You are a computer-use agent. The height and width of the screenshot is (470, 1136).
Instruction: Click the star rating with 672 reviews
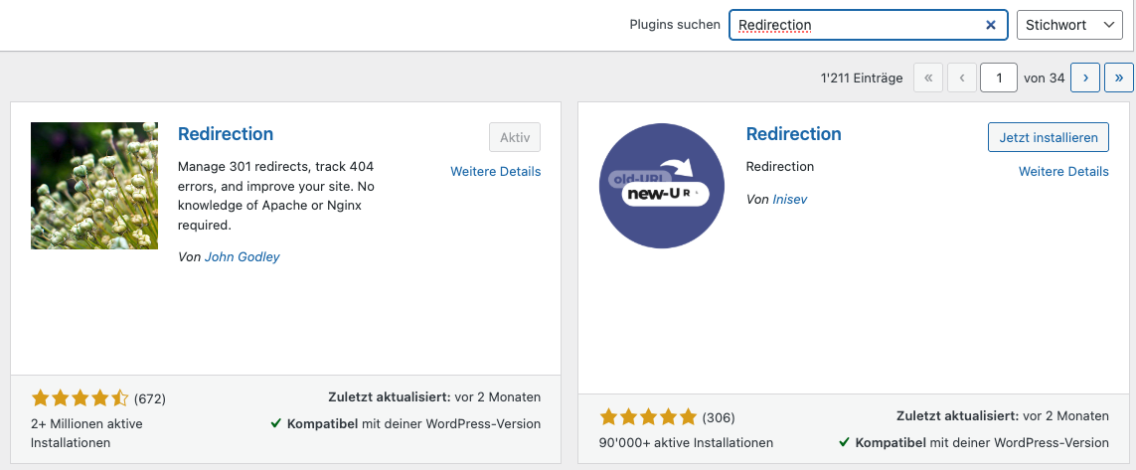pyautogui.click(x=80, y=397)
